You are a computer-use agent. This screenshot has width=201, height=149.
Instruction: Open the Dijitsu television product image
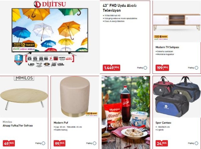(50, 30)
